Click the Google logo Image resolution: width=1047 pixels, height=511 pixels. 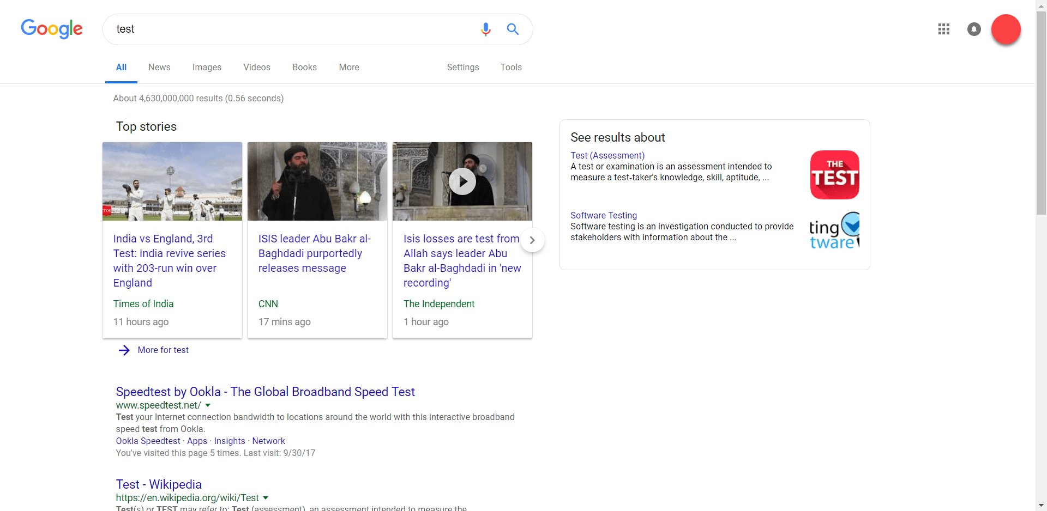52,29
